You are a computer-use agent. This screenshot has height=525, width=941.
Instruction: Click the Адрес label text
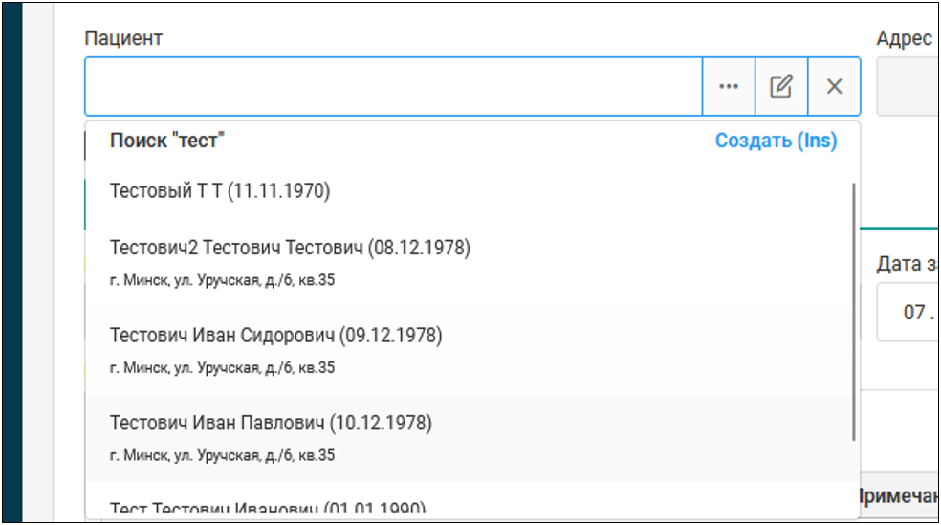903,38
